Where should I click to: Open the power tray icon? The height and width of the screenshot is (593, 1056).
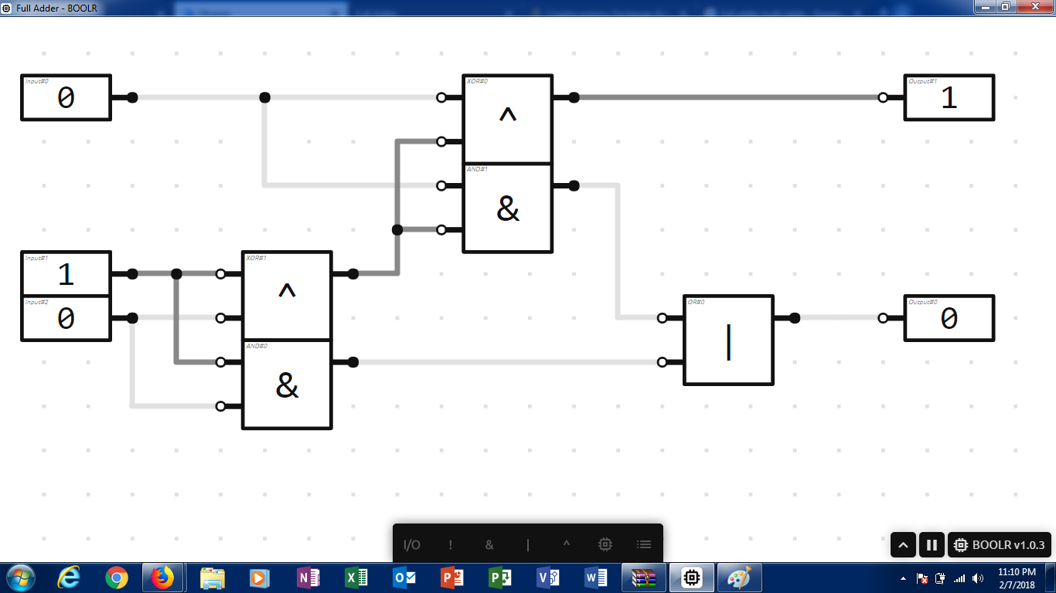(x=941, y=578)
